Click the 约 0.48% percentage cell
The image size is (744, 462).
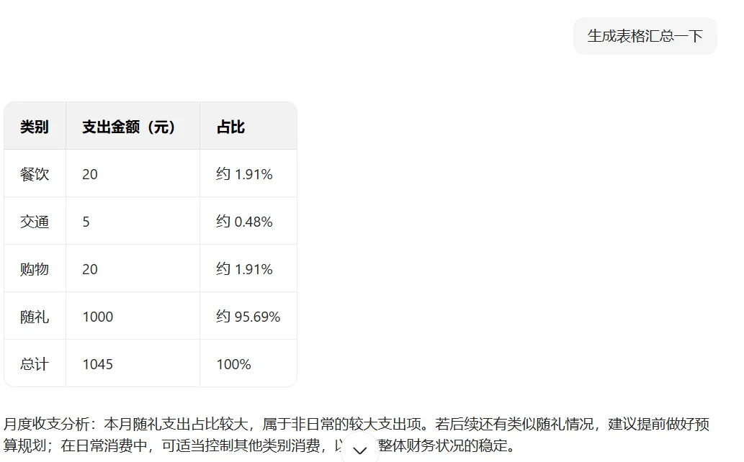[248, 221]
